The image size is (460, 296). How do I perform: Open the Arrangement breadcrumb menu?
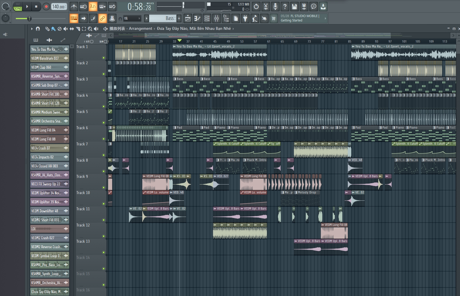pyautogui.click(x=140, y=29)
